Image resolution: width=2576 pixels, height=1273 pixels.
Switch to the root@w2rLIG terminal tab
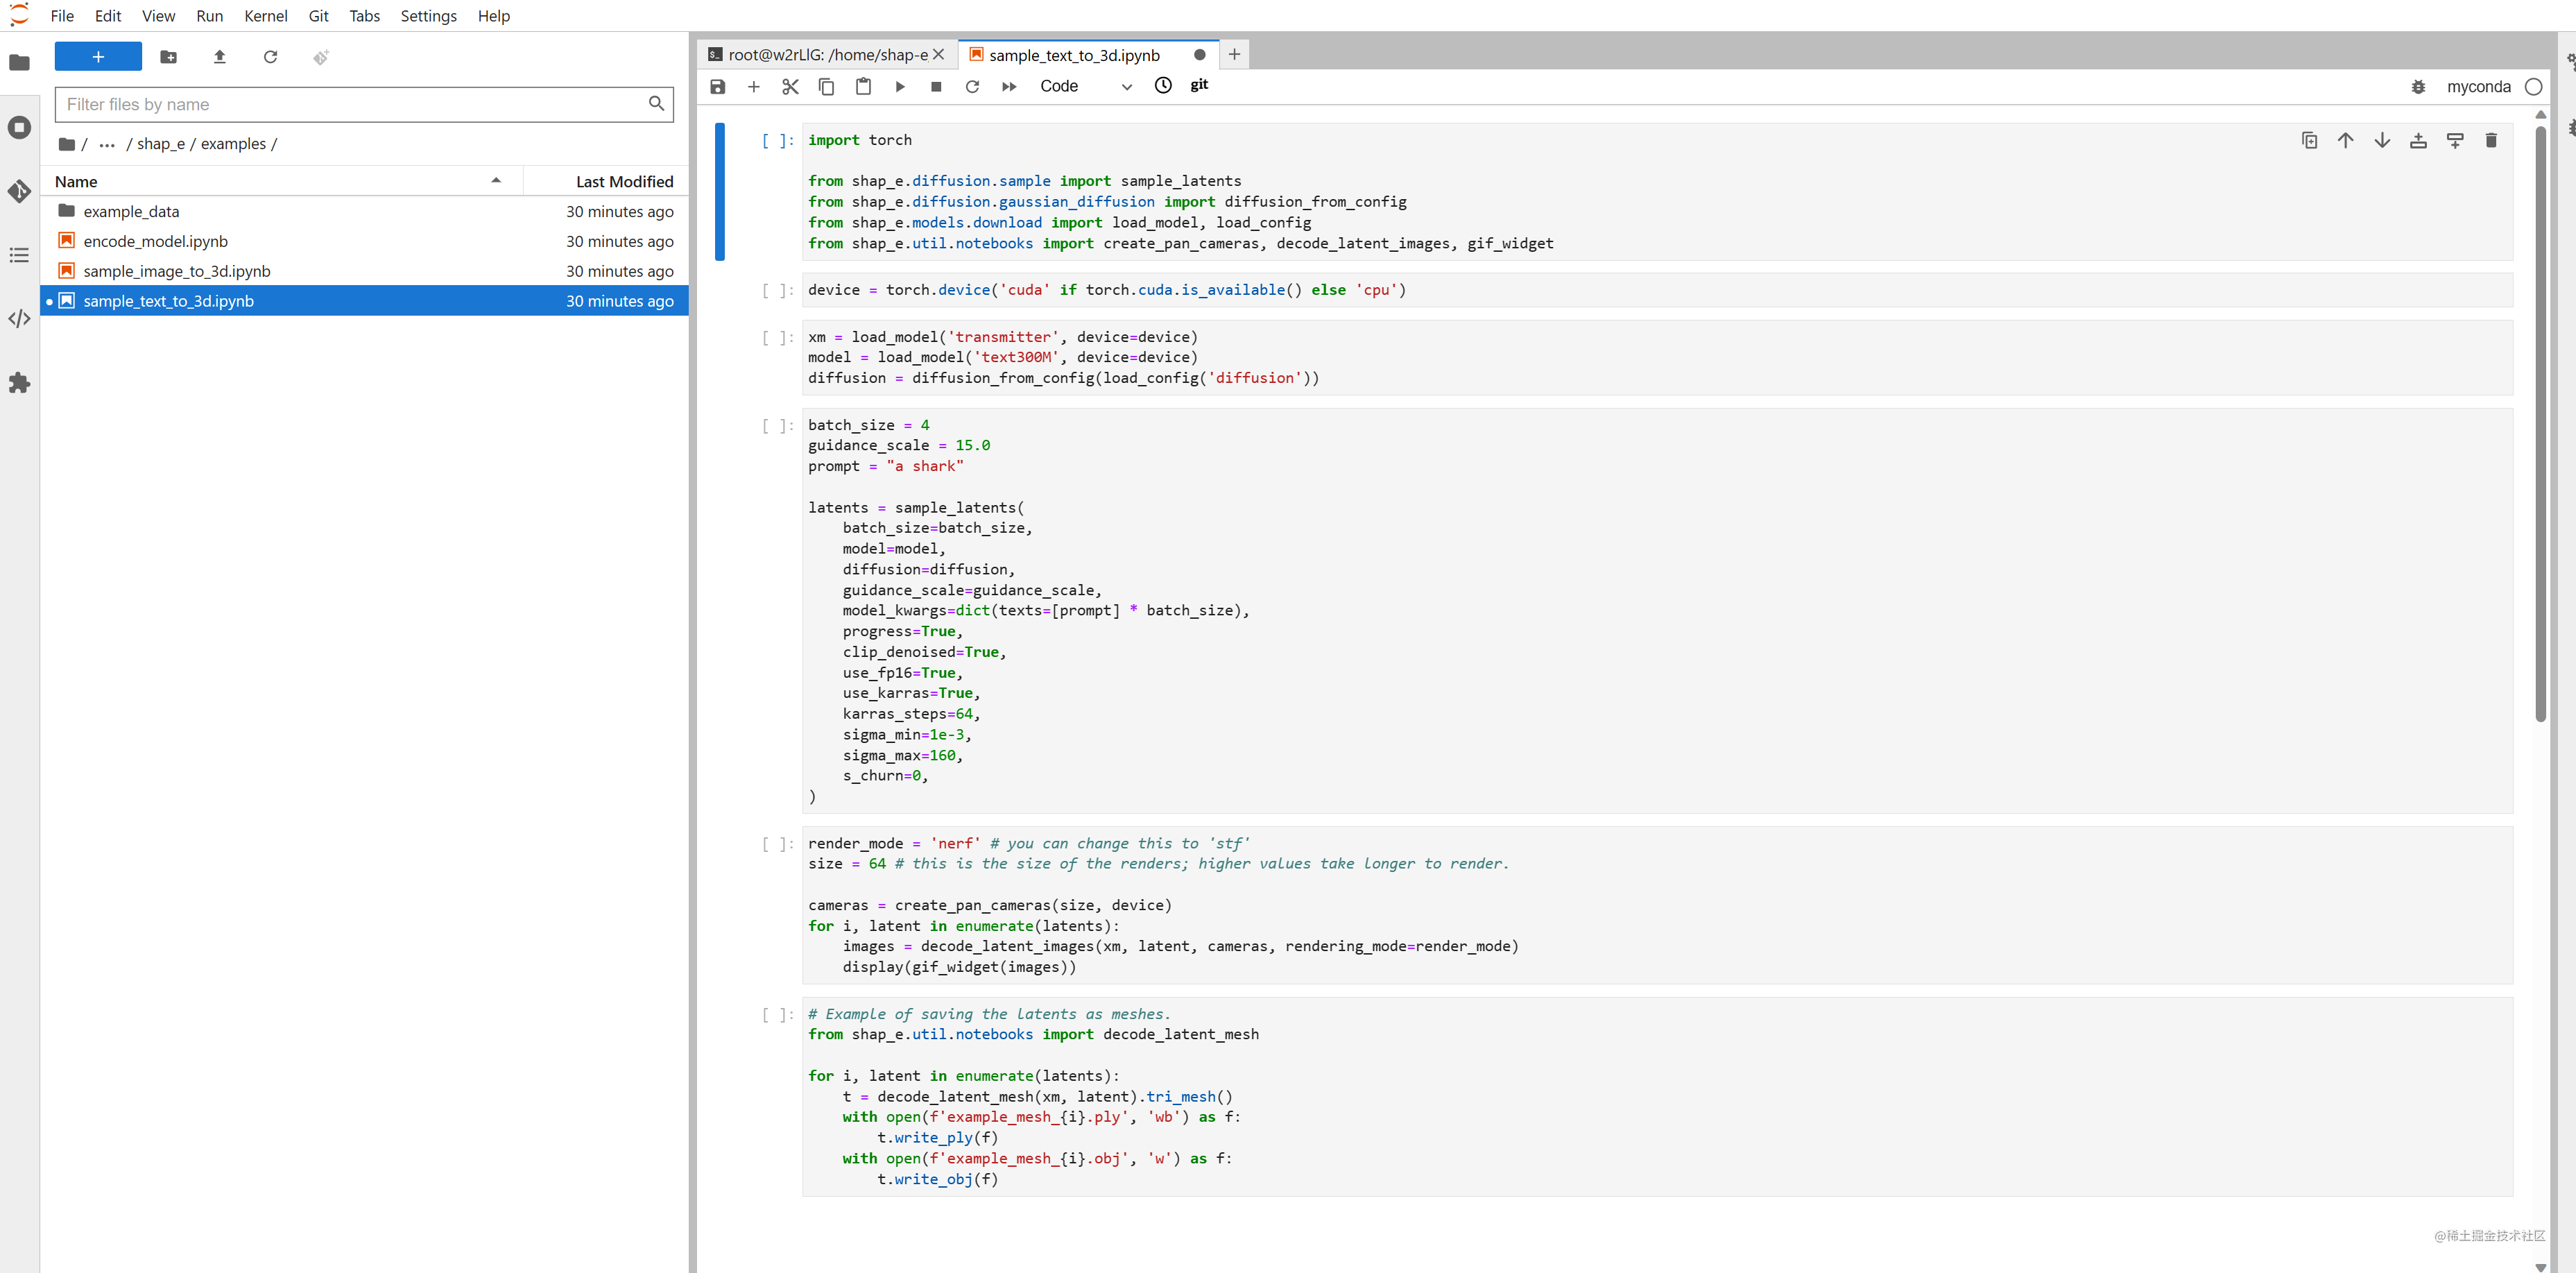pos(826,55)
